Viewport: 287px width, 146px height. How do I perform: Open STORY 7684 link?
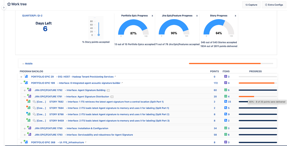point(56,108)
